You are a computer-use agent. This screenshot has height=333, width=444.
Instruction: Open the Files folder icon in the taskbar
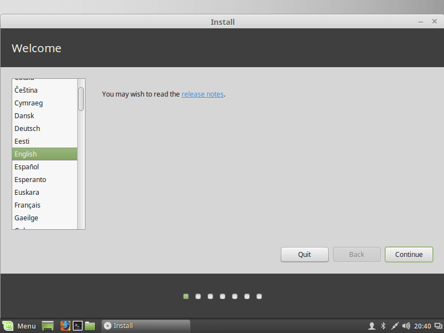click(x=90, y=326)
